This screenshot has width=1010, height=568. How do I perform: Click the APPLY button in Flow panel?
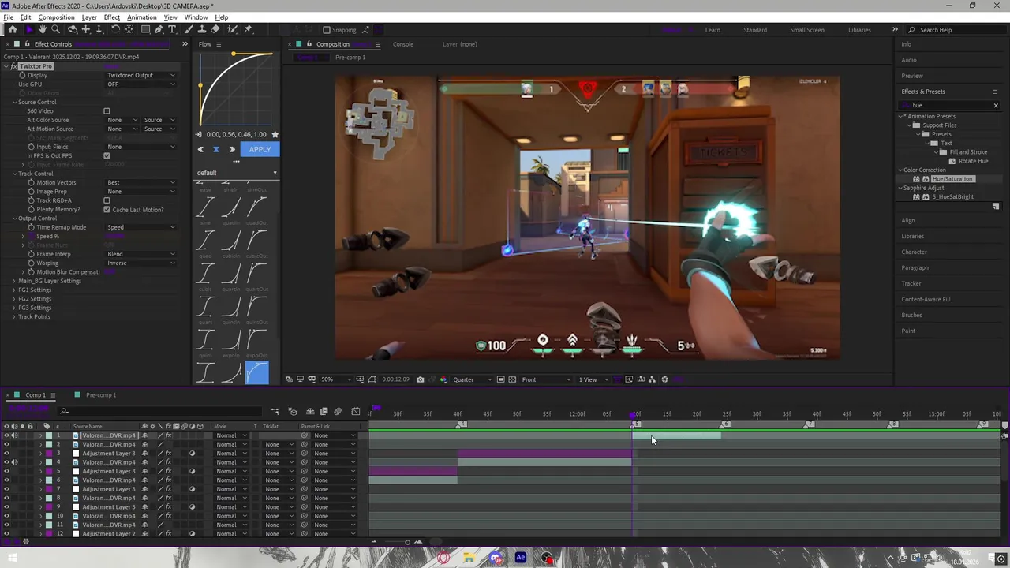pyautogui.click(x=260, y=149)
